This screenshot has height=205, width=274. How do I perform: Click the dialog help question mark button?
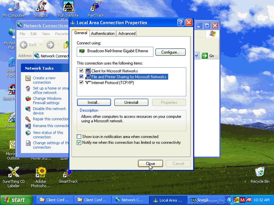[181, 22]
